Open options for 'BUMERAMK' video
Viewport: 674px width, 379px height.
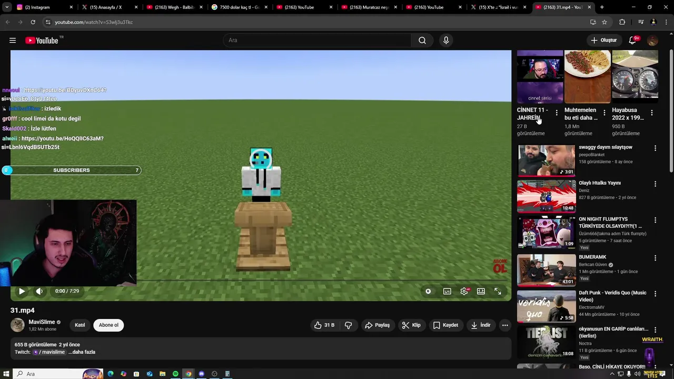point(655,258)
